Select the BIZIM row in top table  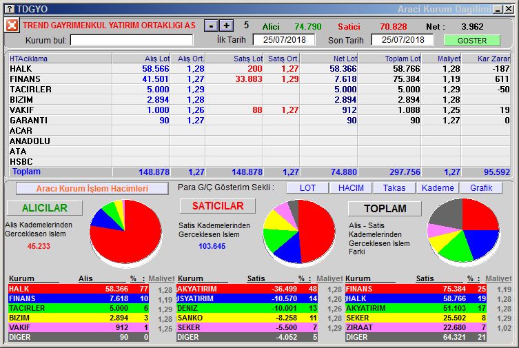pyautogui.click(x=259, y=99)
